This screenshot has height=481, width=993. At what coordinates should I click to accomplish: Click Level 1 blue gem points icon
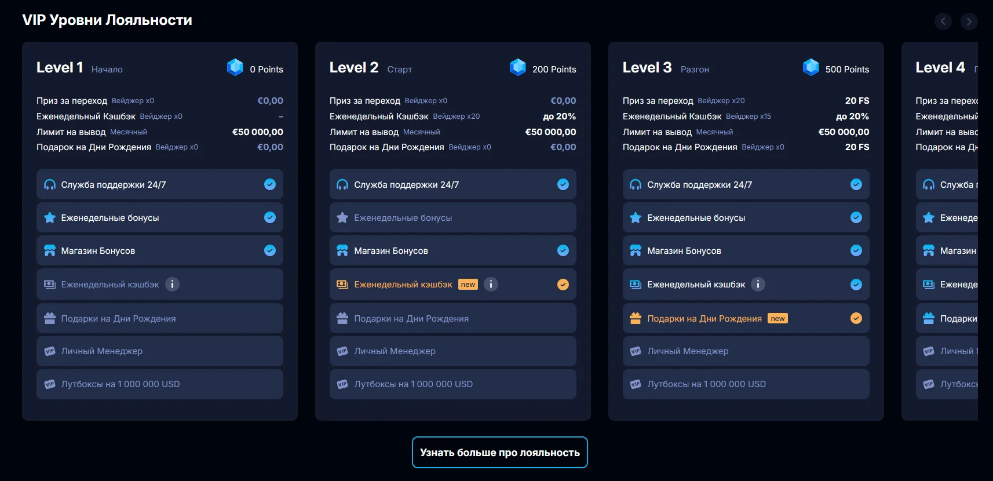(x=235, y=68)
